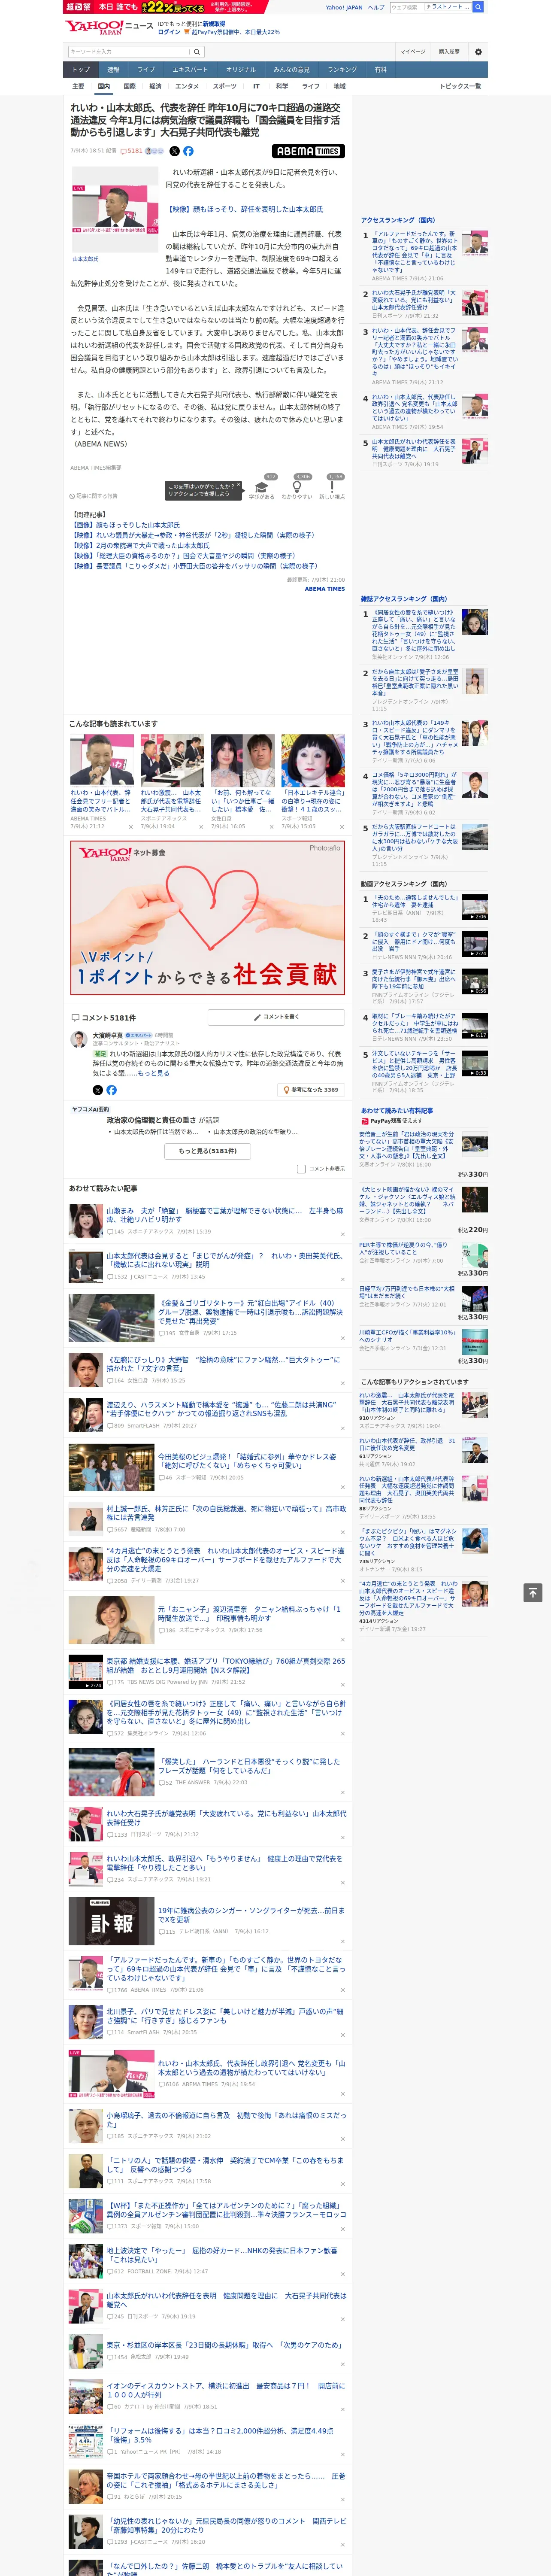Open the みんなの意見 navigation tab
The image size is (551, 2576).
(x=292, y=70)
